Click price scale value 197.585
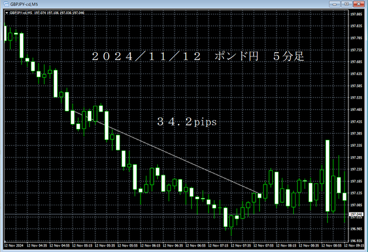The image size is (368, 252). click(356, 86)
